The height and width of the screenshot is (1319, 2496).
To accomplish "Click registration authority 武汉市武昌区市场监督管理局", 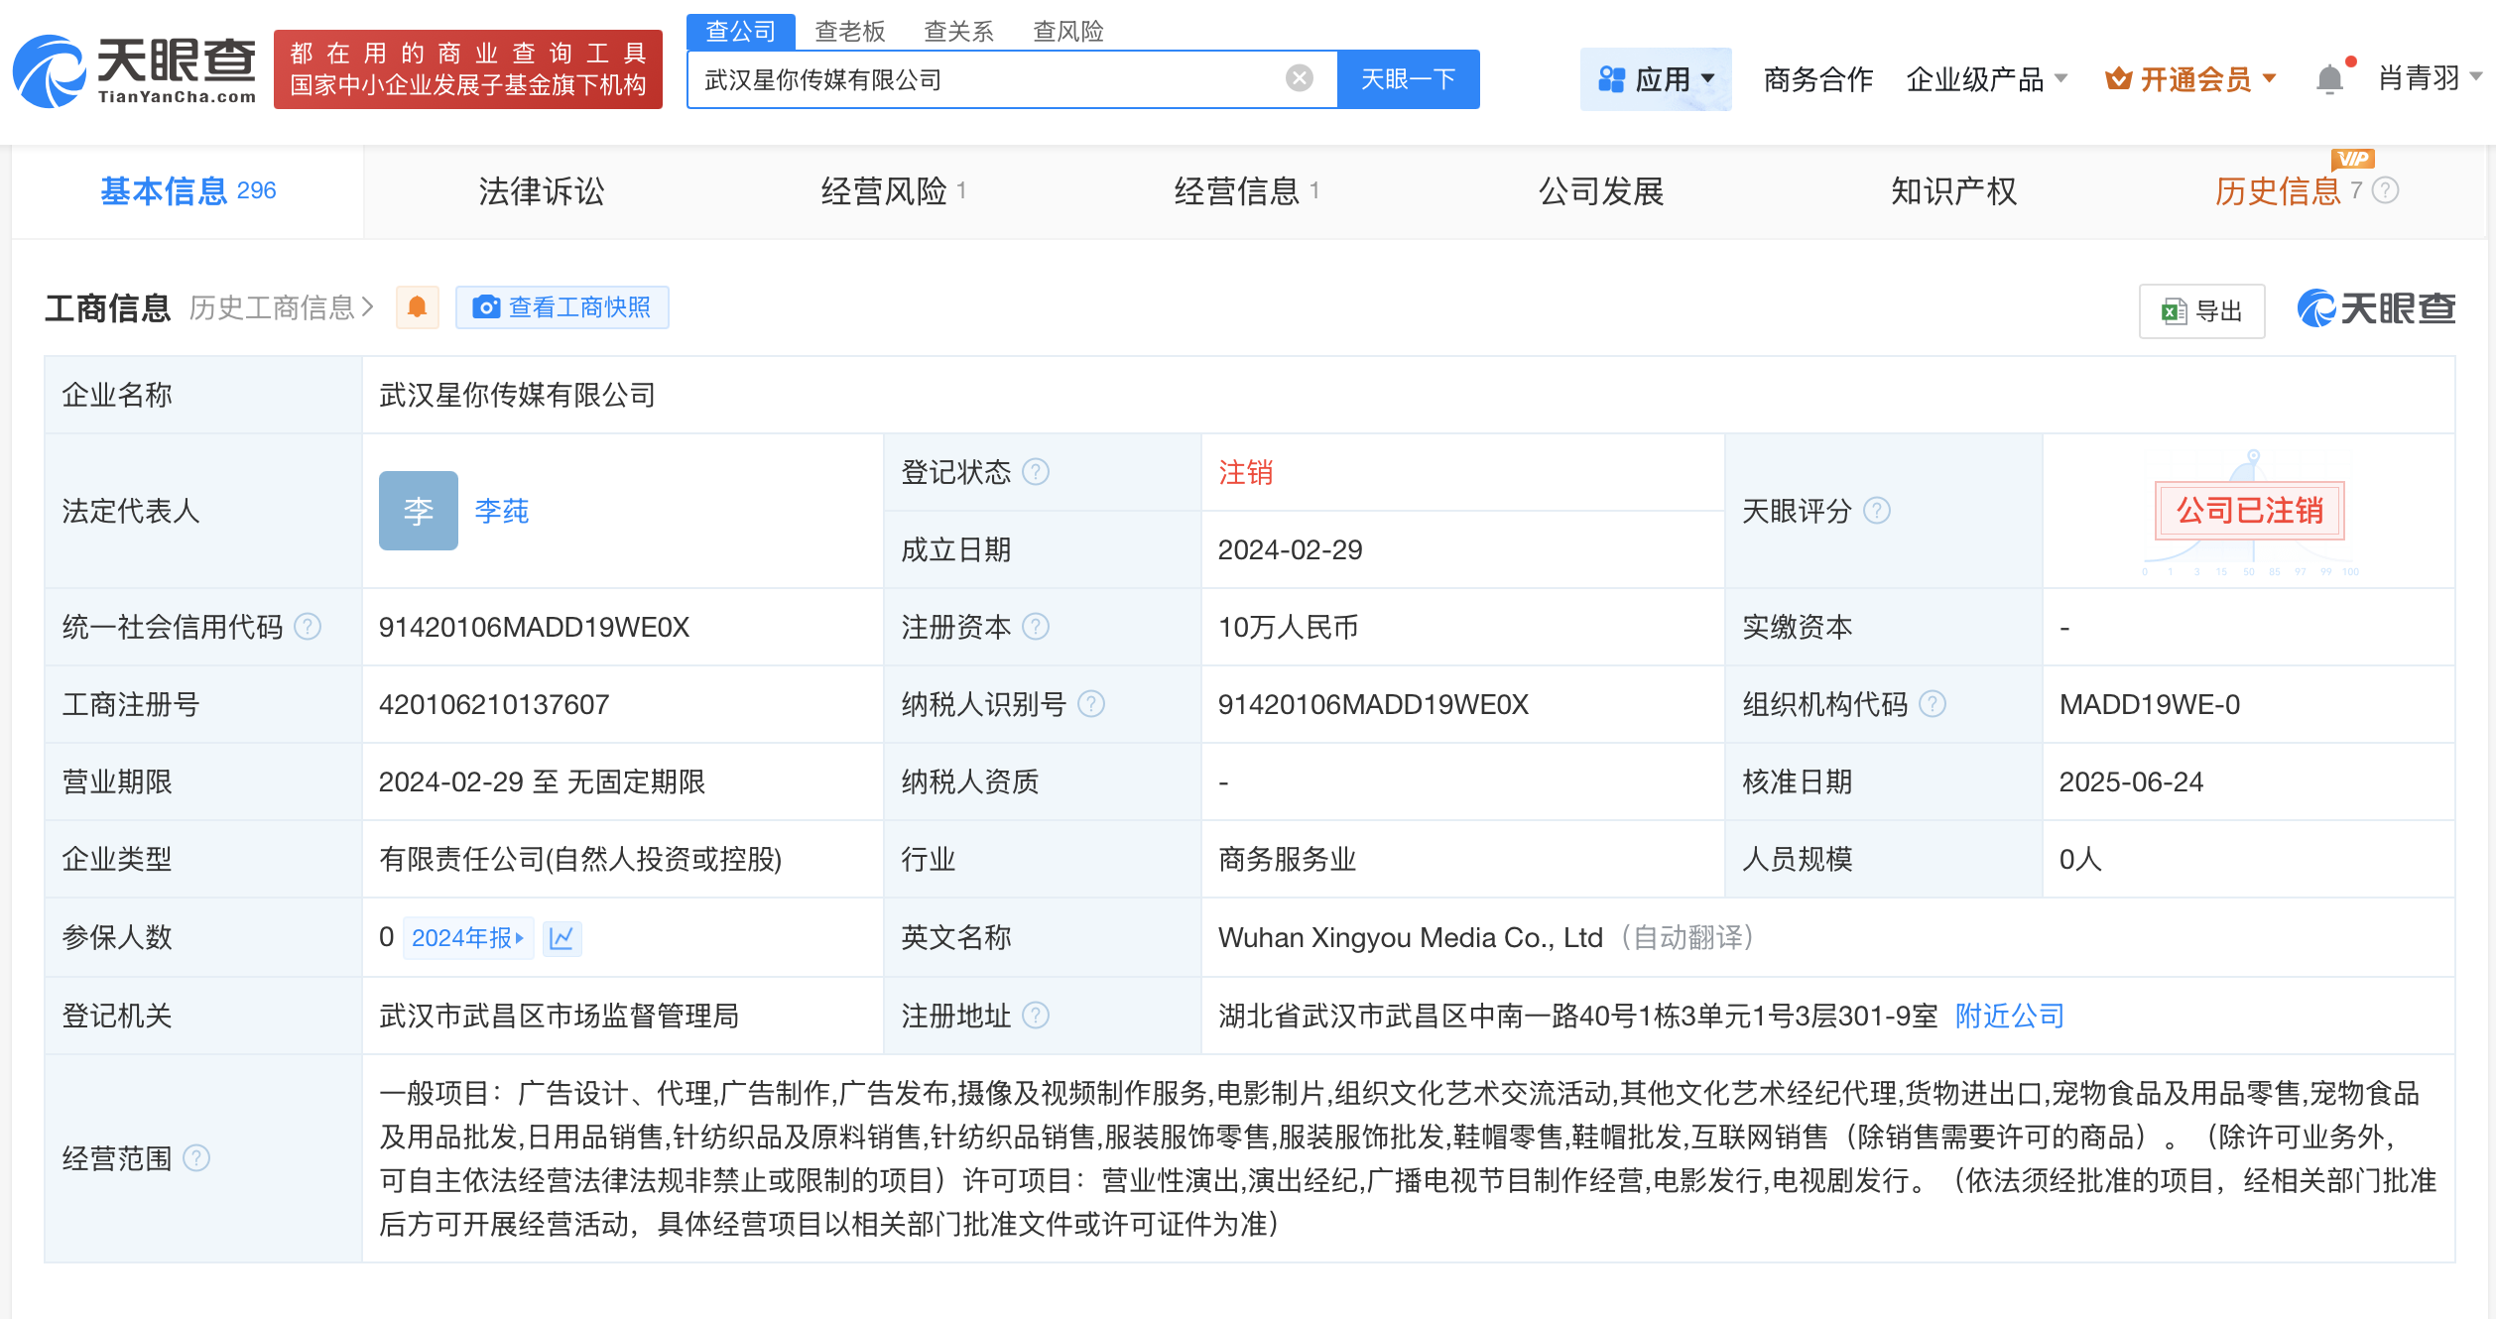I will pyautogui.click(x=559, y=1016).
